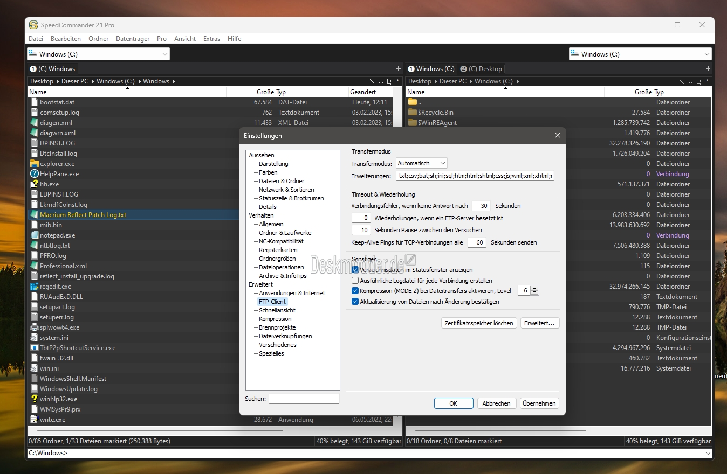This screenshot has width=727, height=474.
Task: Select the '(C) Windows' tab in left pane
Action: point(52,68)
